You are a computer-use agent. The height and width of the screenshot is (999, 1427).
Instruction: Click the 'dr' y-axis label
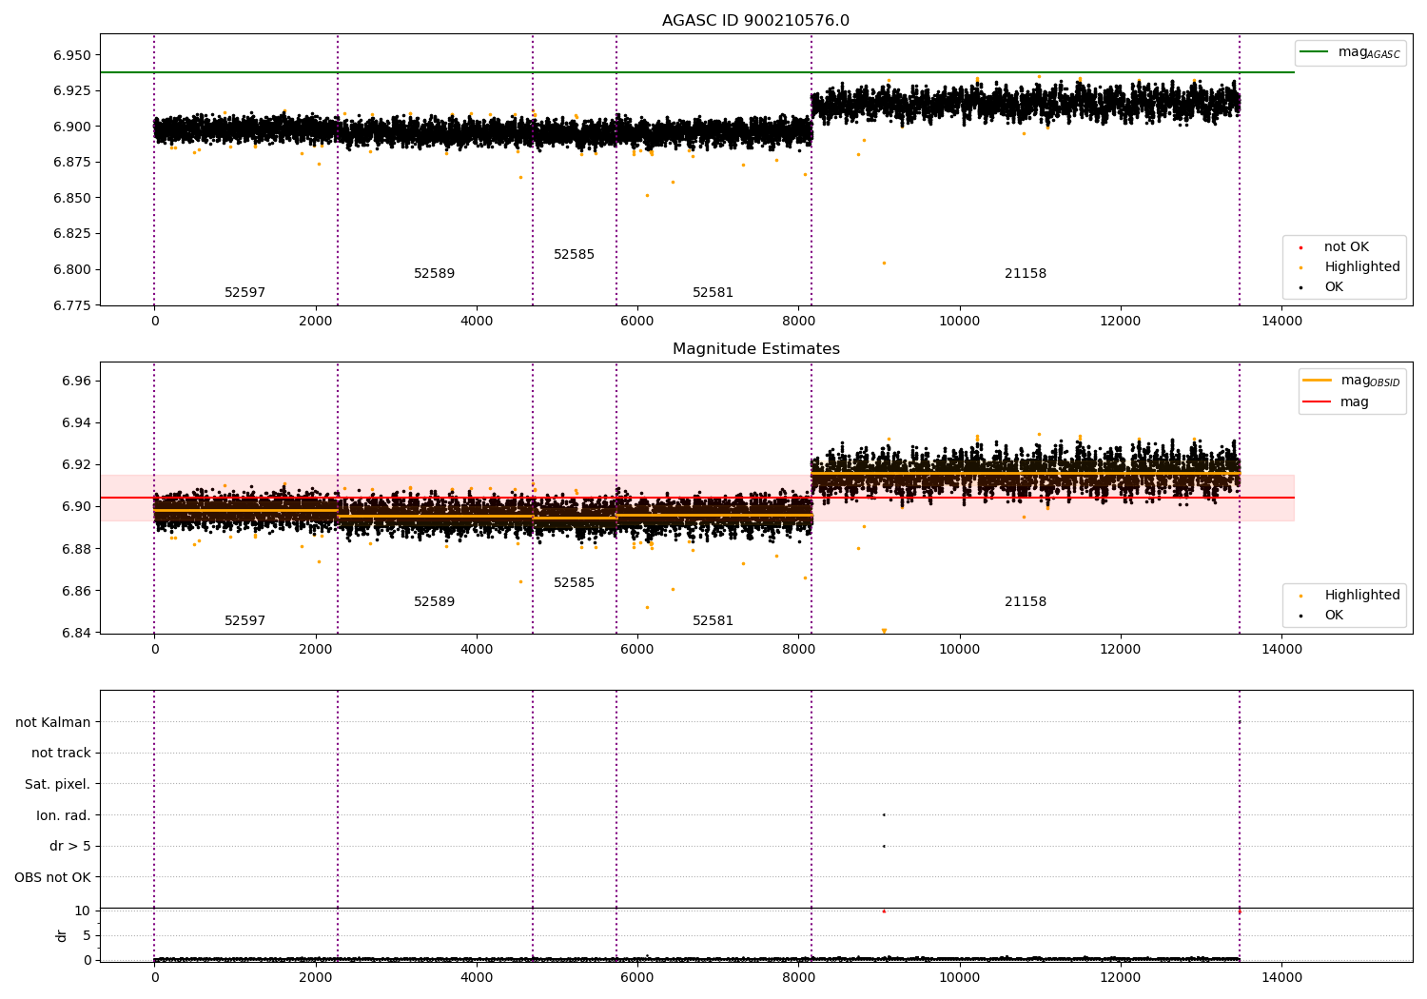[62, 936]
